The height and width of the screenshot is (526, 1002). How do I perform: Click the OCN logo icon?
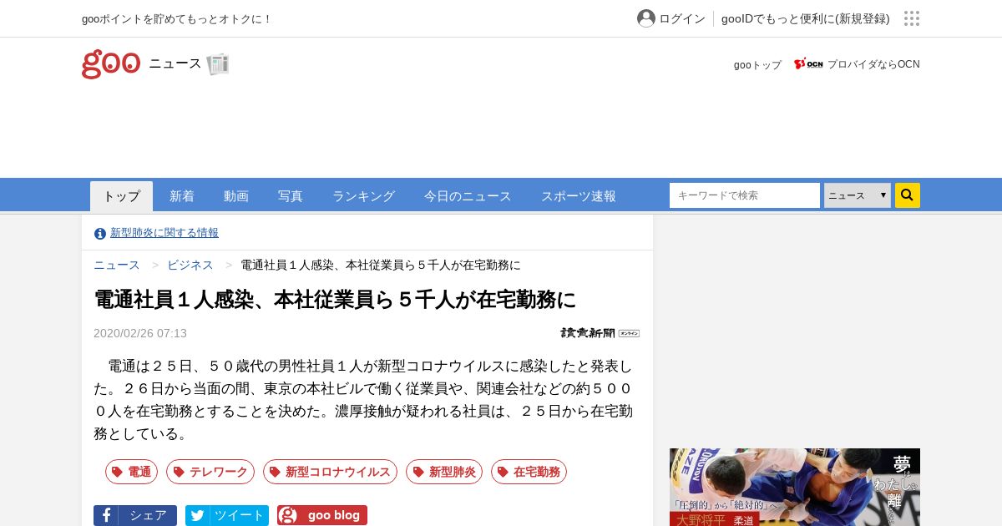point(808,64)
